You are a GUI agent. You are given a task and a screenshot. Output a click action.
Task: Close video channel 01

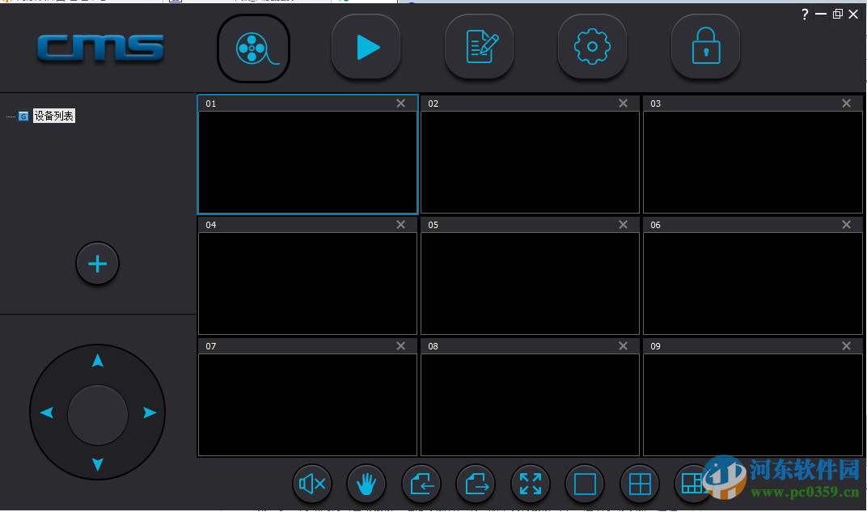(x=400, y=103)
